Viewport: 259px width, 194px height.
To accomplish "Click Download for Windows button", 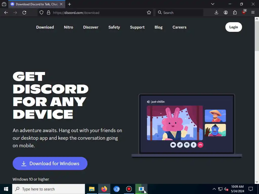I will (x=50, y=163).
